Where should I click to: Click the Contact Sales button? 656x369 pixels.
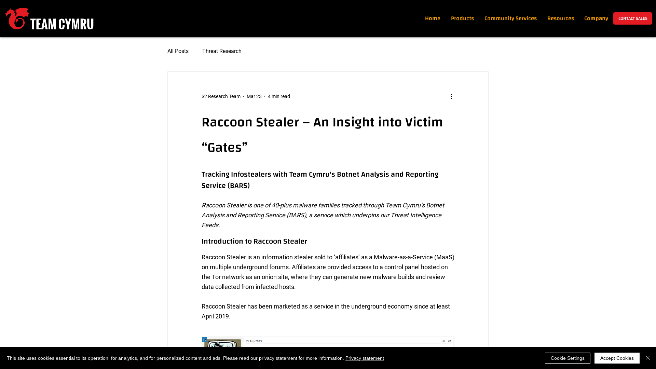pos(632,18)
